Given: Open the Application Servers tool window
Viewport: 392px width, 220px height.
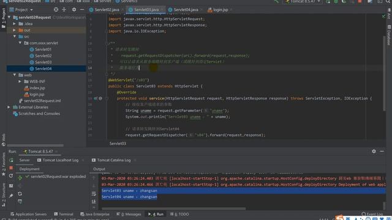Looking at the screenshot, I should point(29,214).
